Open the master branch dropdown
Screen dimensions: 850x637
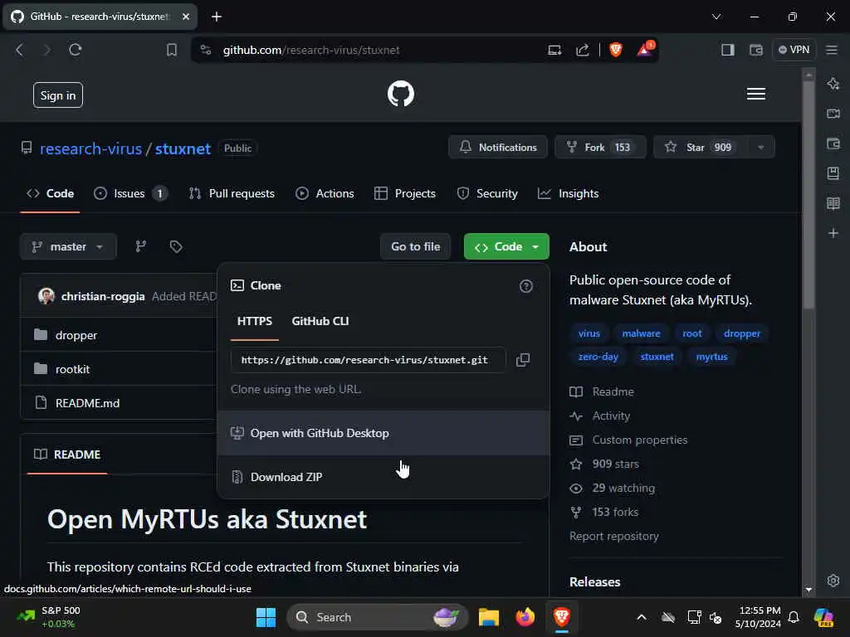point(68,246)
